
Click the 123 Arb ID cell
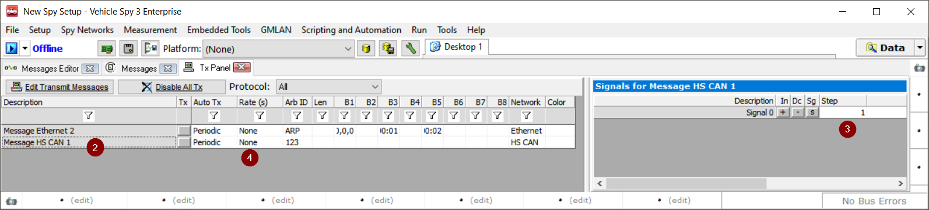(x=297, y=142)
